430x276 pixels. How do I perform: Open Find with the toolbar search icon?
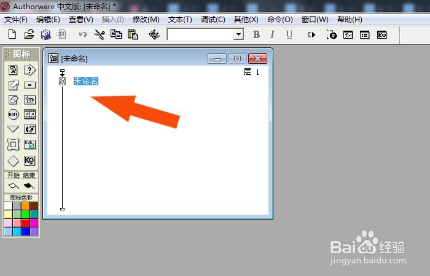coord(154,34)
